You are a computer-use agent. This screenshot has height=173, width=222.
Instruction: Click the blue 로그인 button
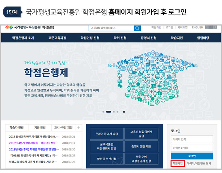point(192,156)
